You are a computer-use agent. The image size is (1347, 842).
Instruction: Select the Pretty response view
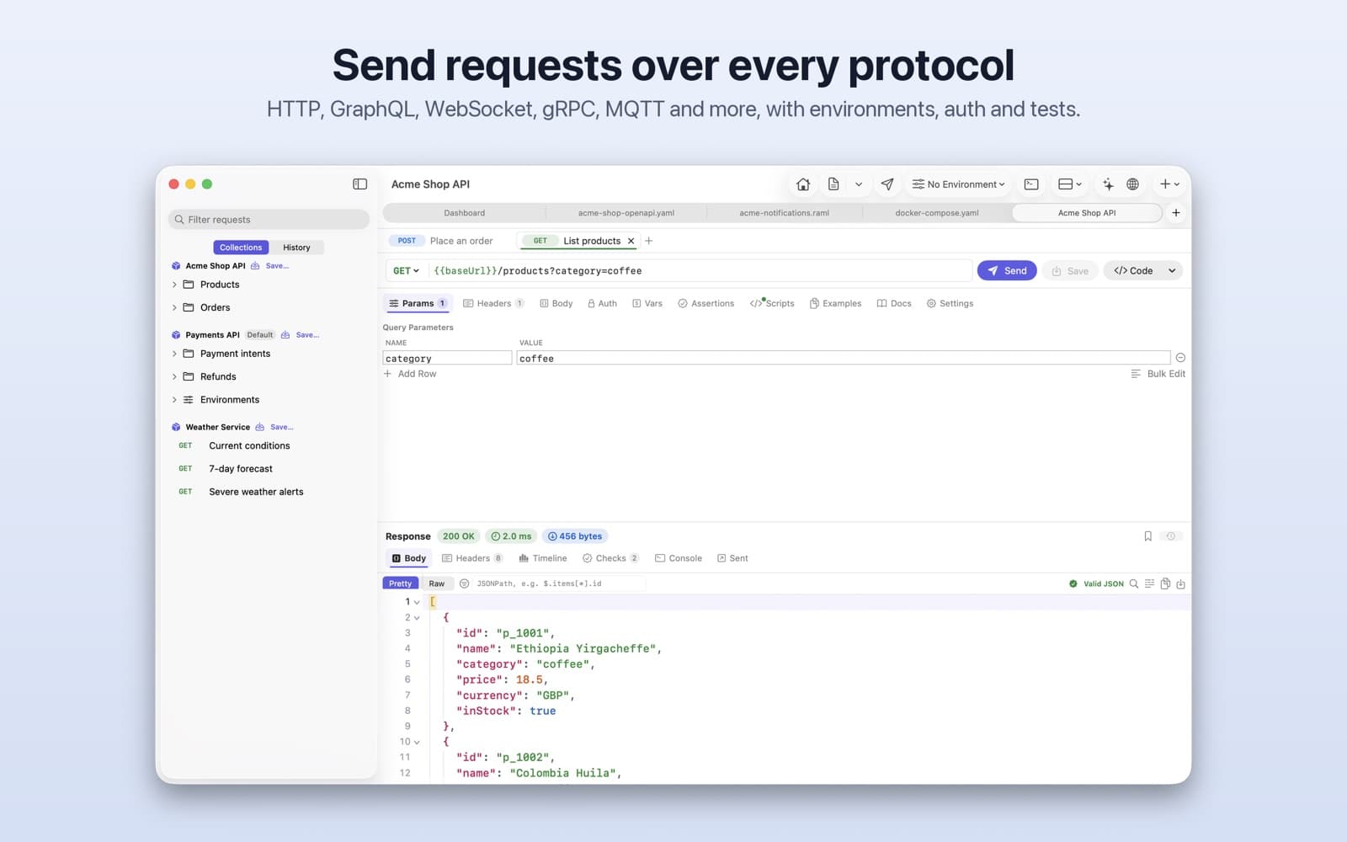401,584
